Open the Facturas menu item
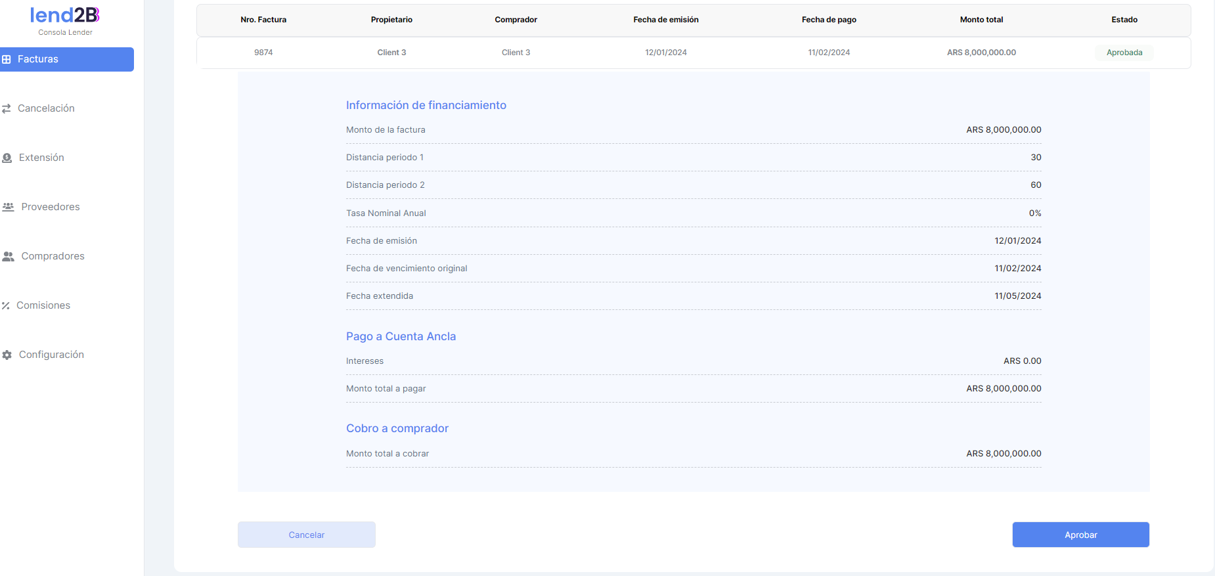Image resolution: width=1215 pixels, height=576 pixels. pyautogui.click(x=38, y=59)
